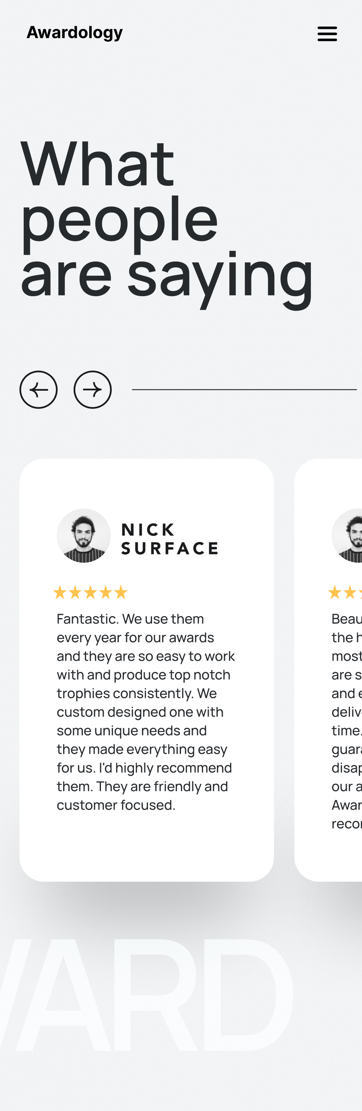Click Nick's review text starting with "Fantastic"
The image size is (362, 1111).
pos(146,711)
